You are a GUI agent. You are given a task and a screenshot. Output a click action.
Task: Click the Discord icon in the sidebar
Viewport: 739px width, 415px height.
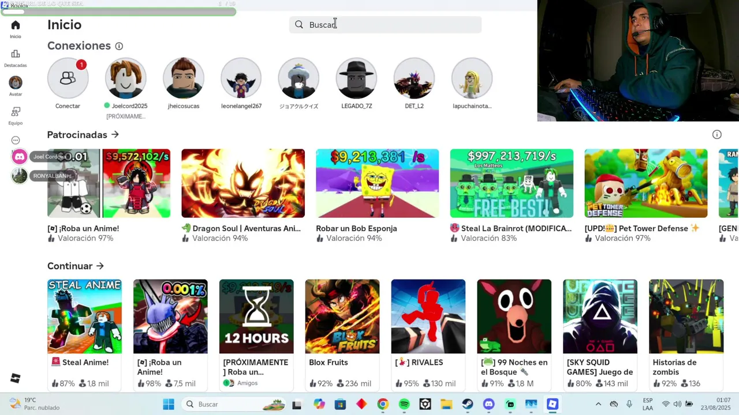(20, 156)
